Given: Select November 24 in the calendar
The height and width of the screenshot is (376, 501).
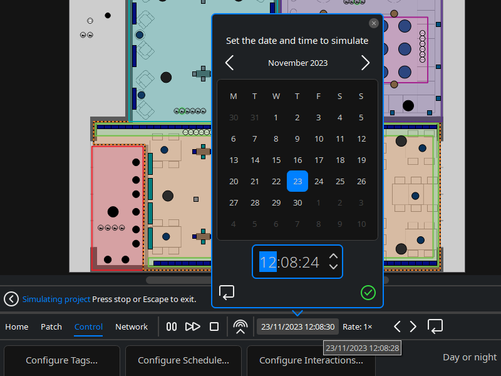Looking at the screenshot, I should tap(319, 181).
